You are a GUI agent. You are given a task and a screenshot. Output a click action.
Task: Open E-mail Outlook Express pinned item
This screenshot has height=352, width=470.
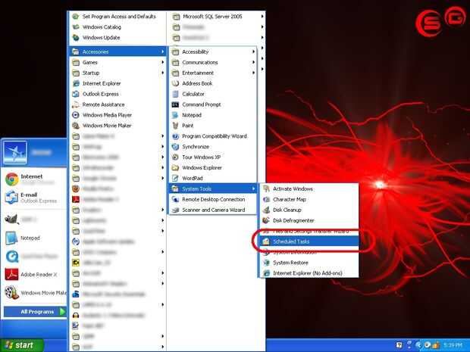coord(35,198)
